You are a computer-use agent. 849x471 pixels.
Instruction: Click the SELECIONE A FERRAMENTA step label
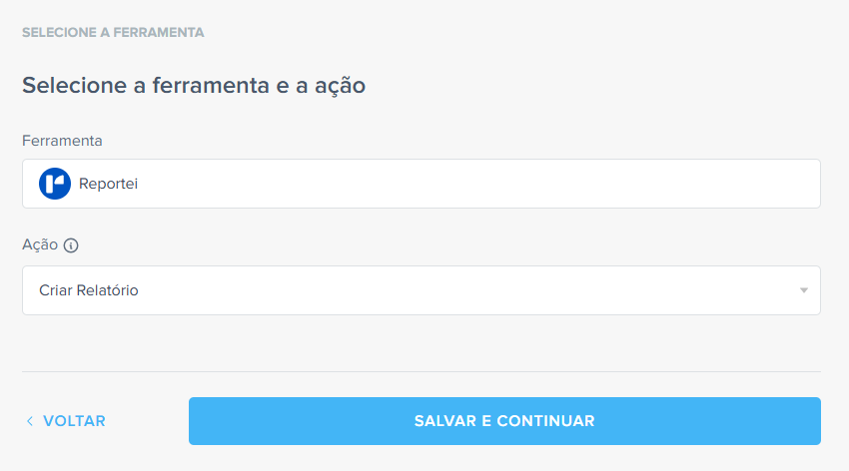pos(113,32)
